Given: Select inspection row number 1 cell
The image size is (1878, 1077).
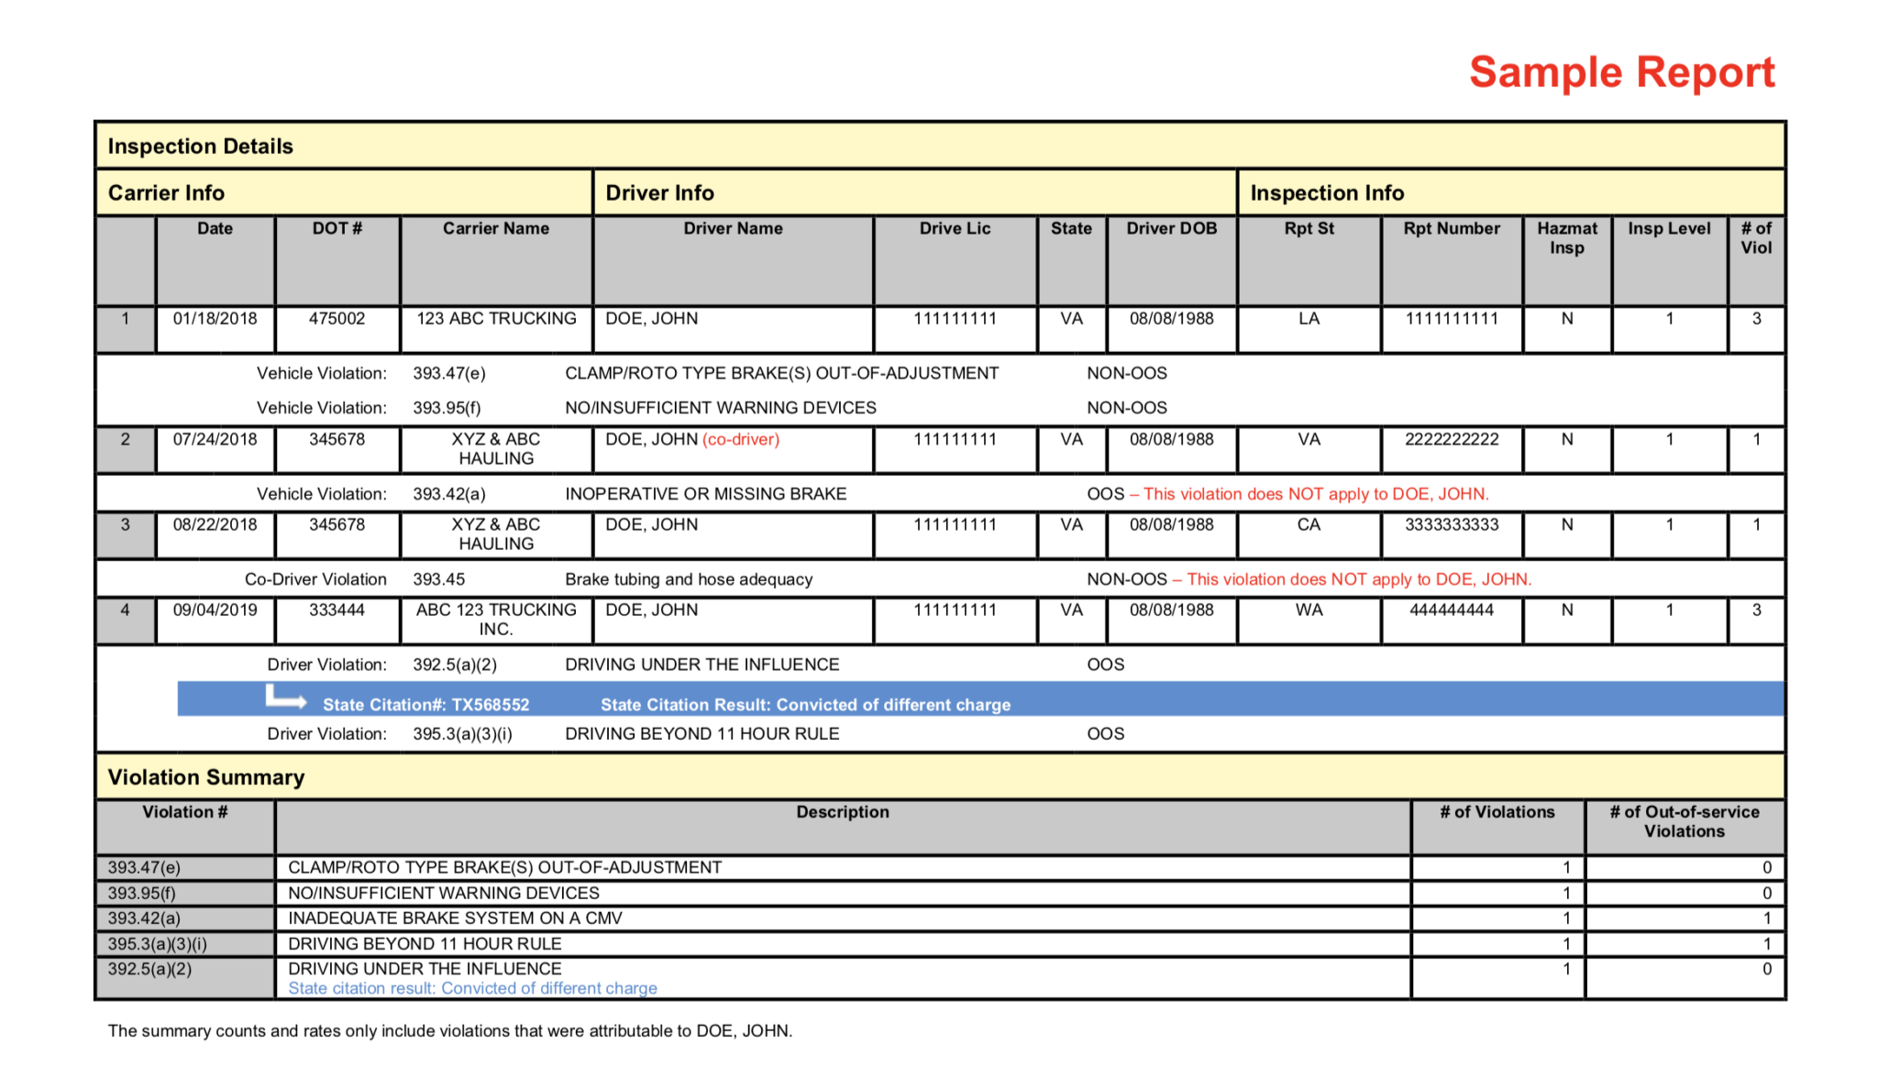Looking at the screenshot, I should pyautogui.click(x=126, y=319).
